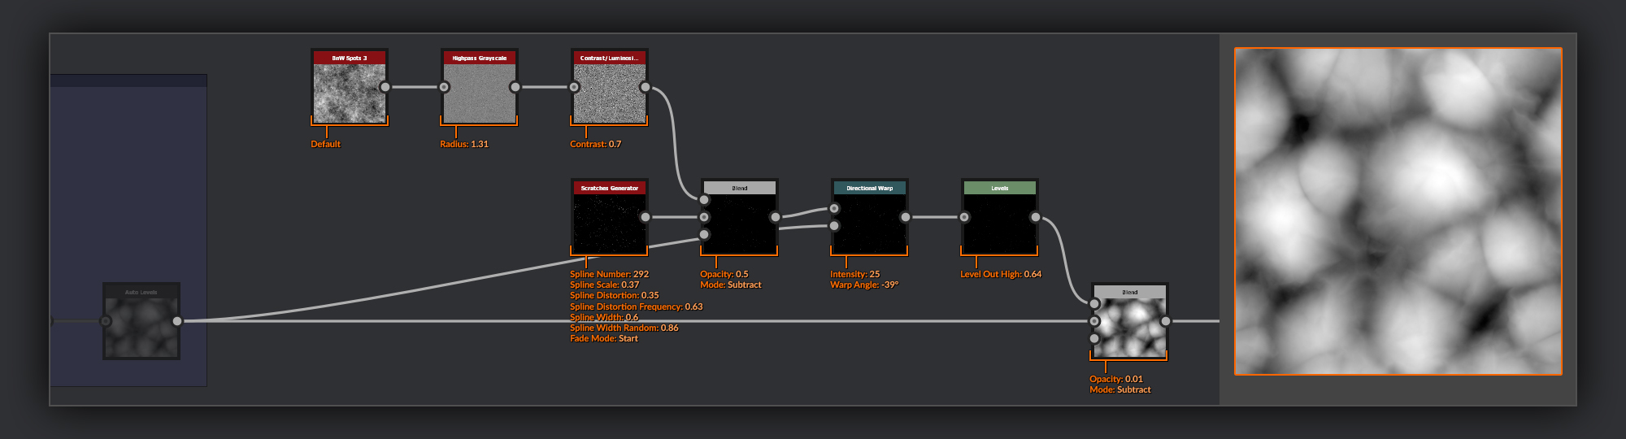Click the 'Default' label under BnW Spots 3

(x=325, y=144)
